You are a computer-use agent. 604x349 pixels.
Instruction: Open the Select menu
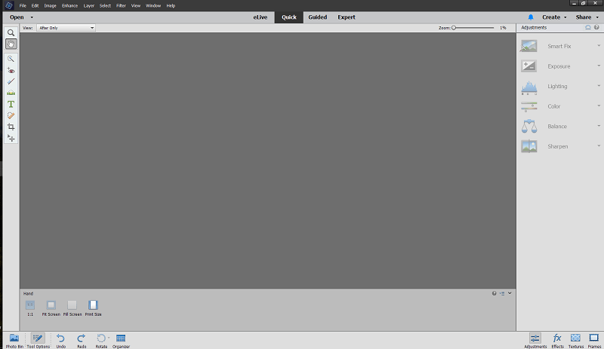105,6
